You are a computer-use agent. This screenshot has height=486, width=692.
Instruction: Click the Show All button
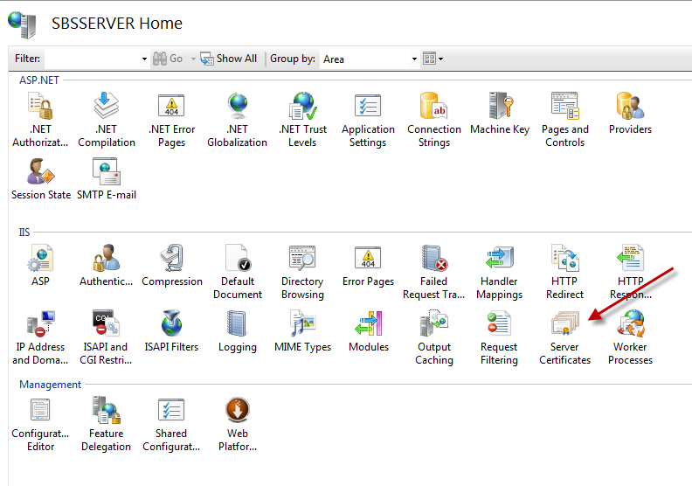pos(229,59)
